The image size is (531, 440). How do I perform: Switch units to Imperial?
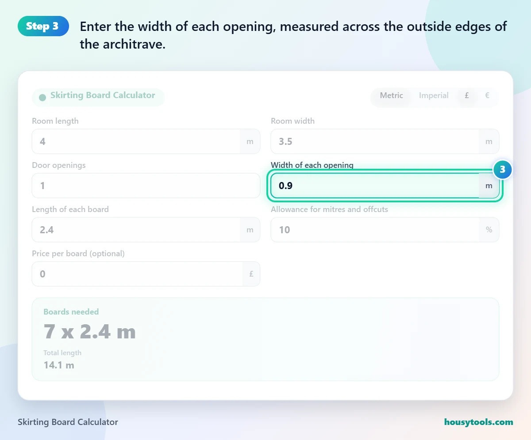[x=434, y=95]
